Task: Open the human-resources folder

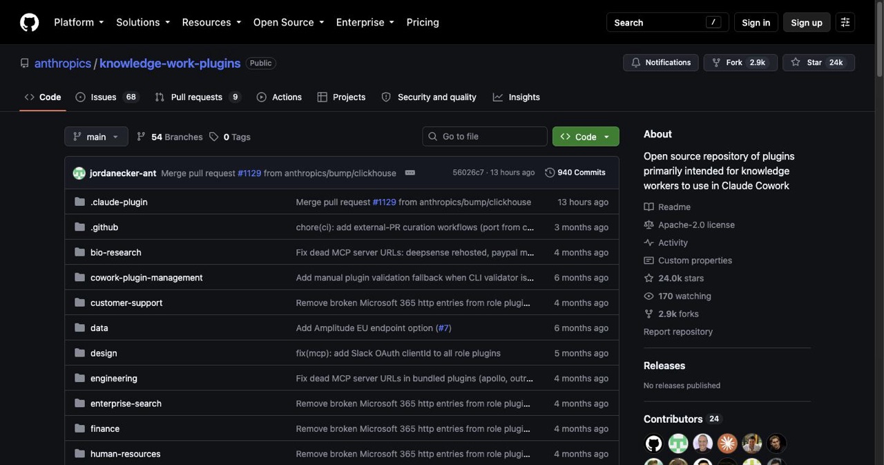Action: [x=125, y=454]
